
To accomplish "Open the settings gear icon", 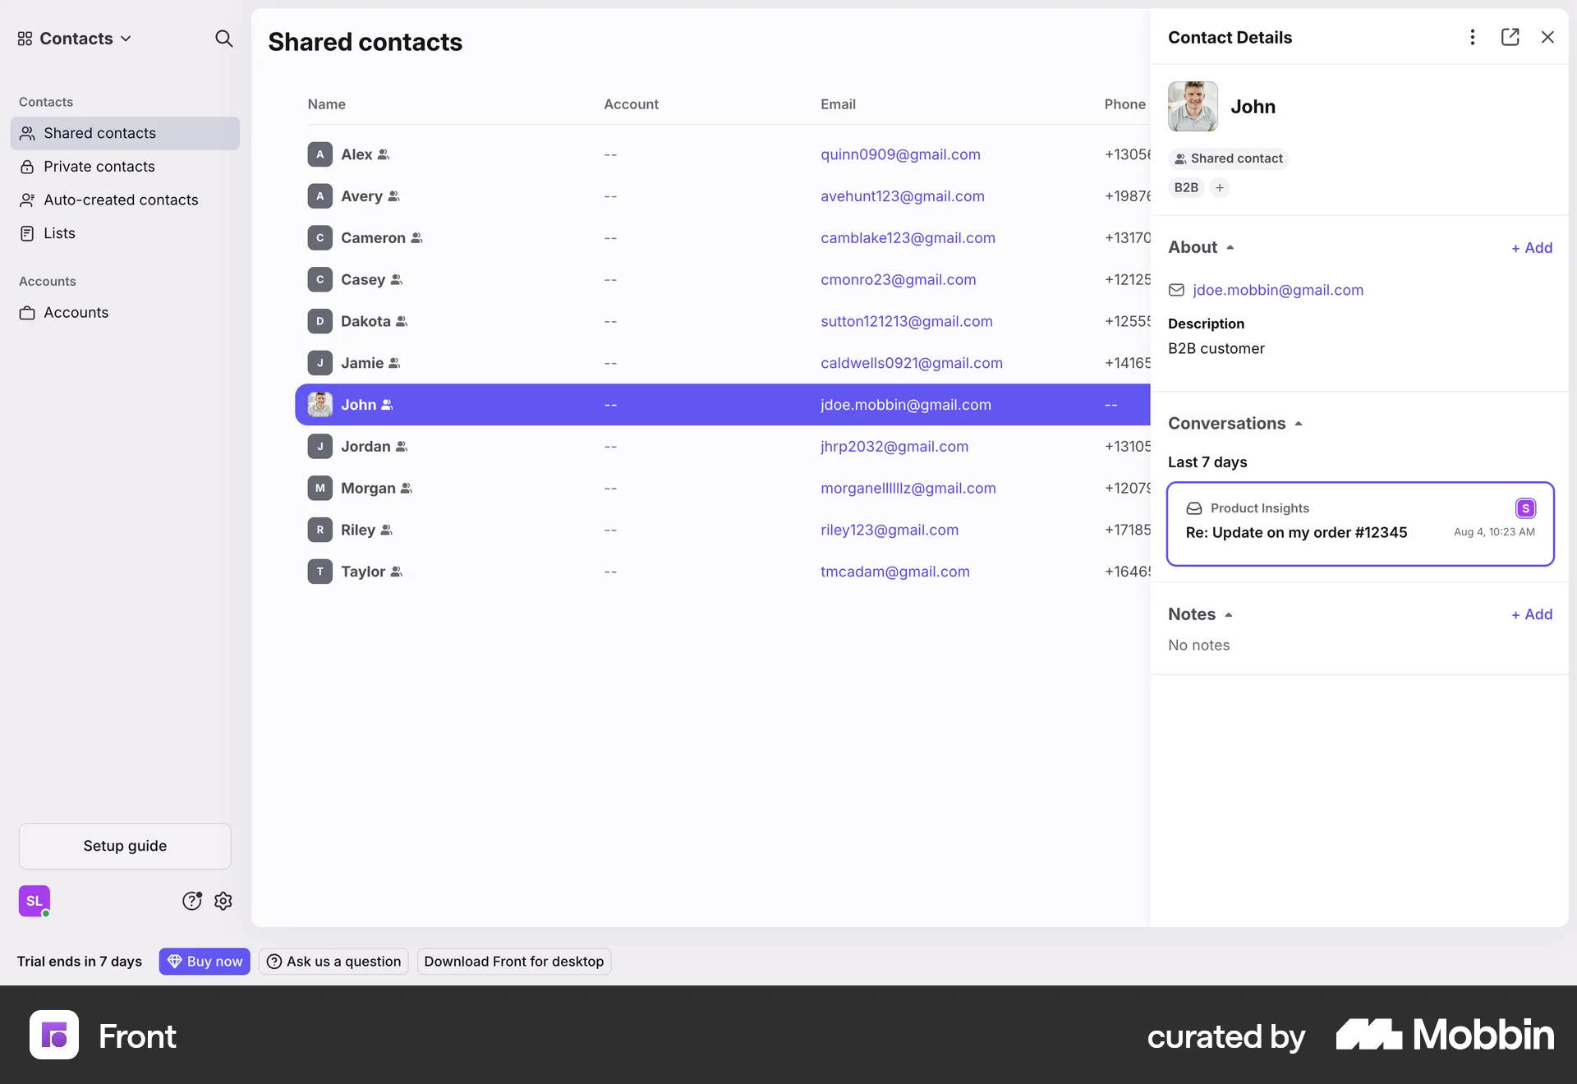I will (x=223, y=901).
